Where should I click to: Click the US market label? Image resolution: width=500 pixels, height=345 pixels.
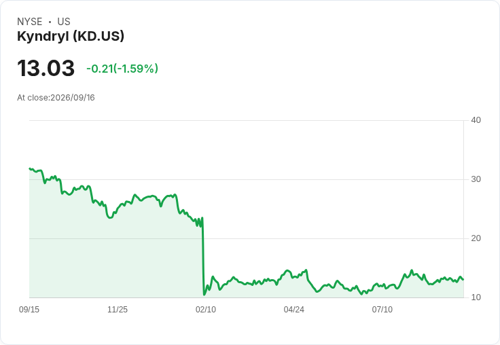64,22
